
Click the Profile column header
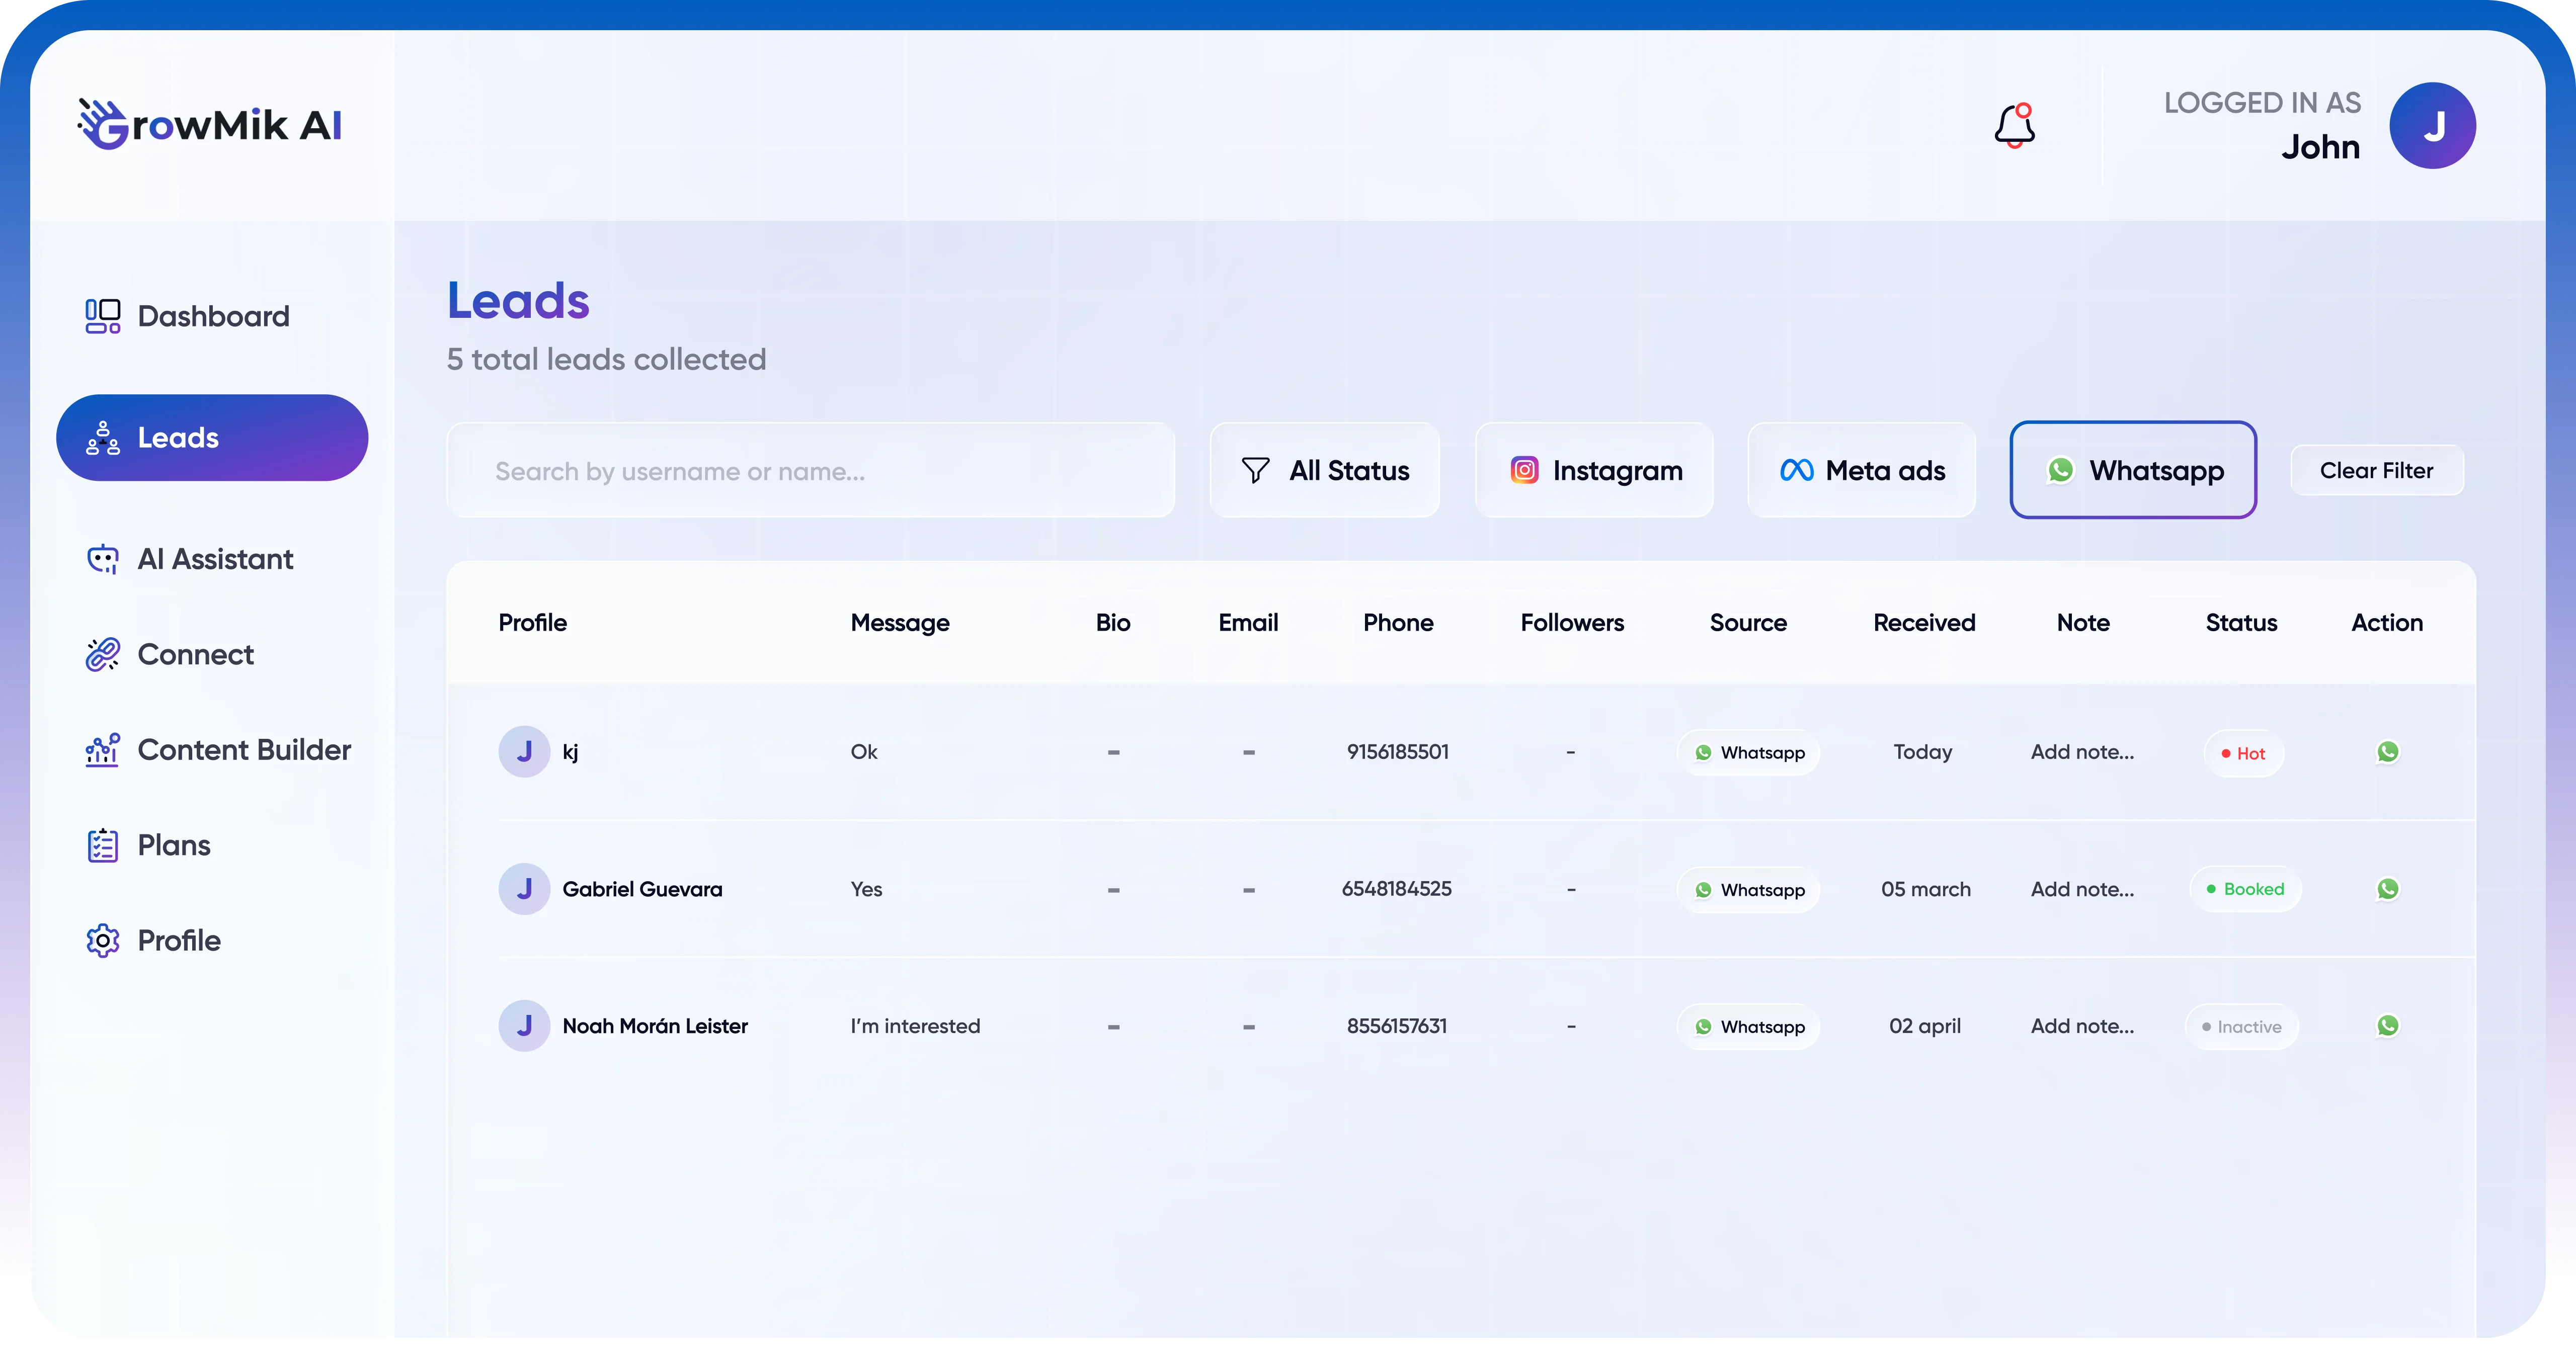[532, 623]
